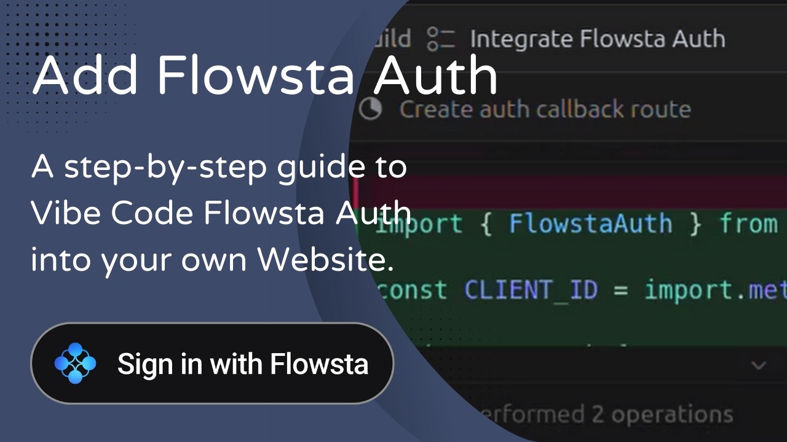Expand the chevron above performed 2 operations
Screen dimensions: 787x442
(759, 365)
